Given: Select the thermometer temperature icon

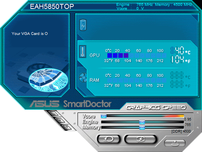Looking at the screenshot, I should 82,51.
